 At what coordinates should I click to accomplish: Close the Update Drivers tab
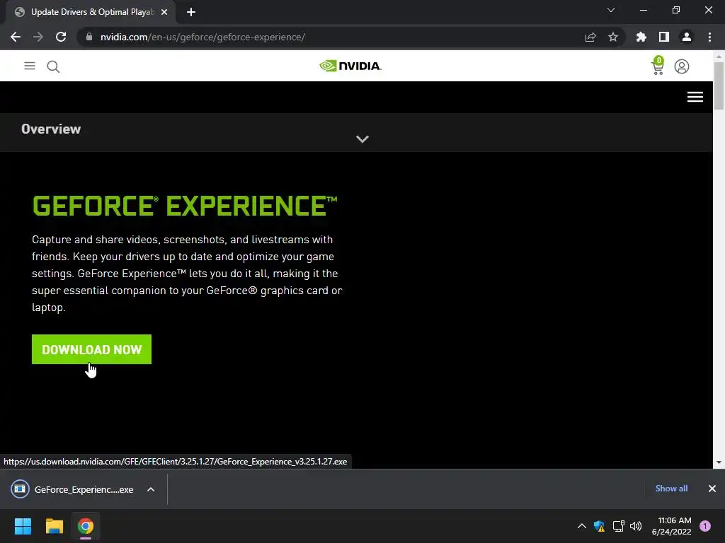tap(164, 12)
